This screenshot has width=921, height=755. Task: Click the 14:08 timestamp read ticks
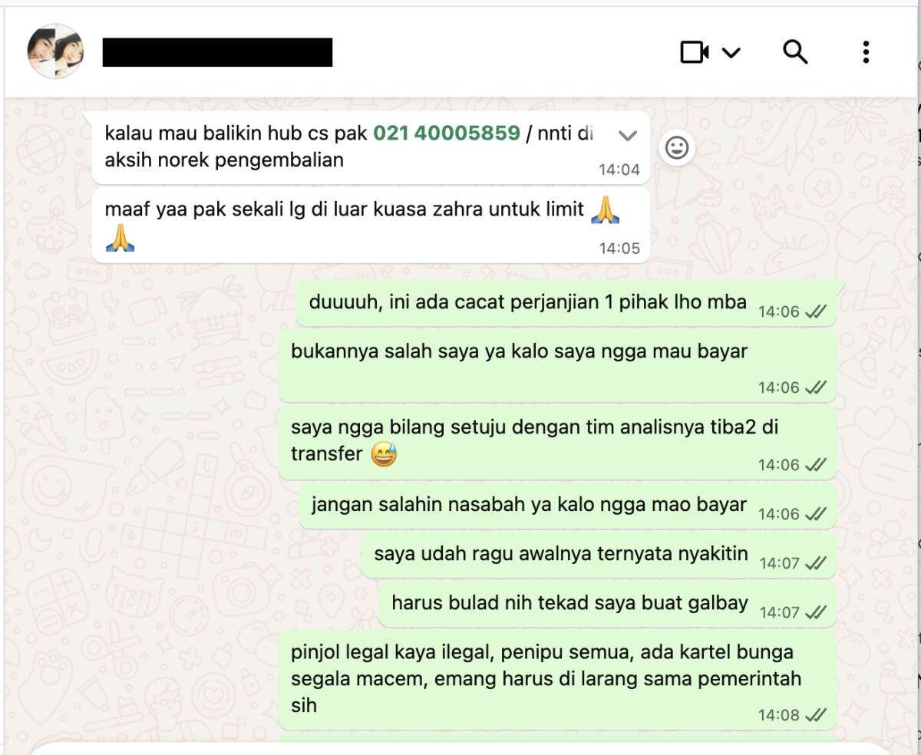point(816,715)
